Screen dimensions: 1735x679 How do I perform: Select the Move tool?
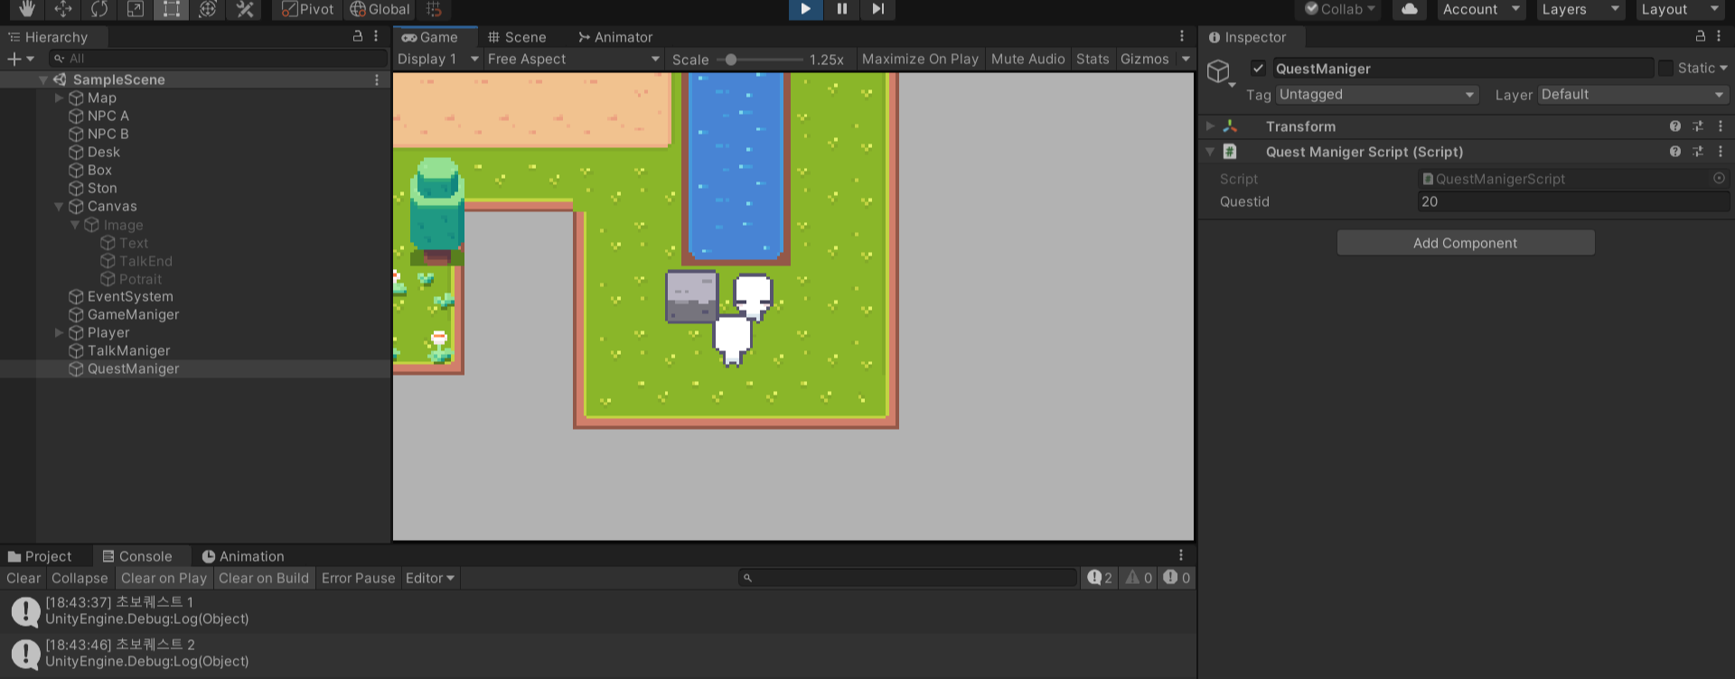click(63, 9)
